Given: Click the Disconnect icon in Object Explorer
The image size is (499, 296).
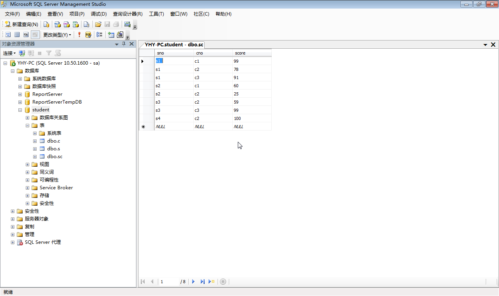Looking at the screenshot, I should tap(31, 53).
